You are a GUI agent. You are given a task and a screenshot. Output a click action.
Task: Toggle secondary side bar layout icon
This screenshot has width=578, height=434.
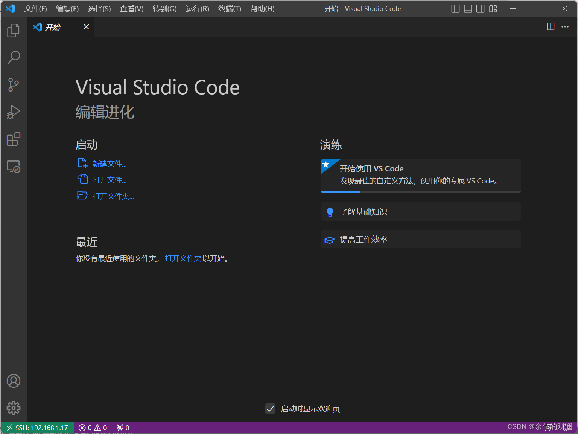[x=481, y=9]
